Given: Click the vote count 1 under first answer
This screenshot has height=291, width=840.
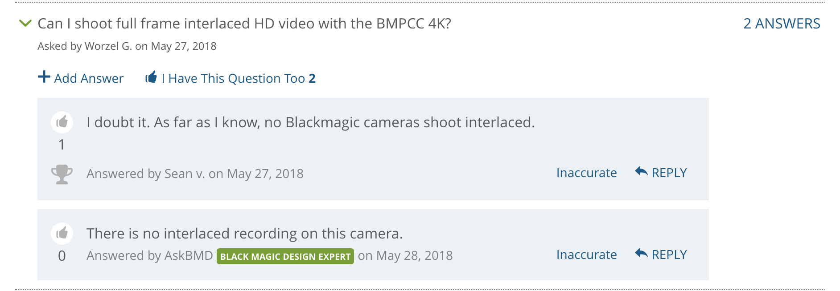Looking at the screenshot, I should [62, 145].
